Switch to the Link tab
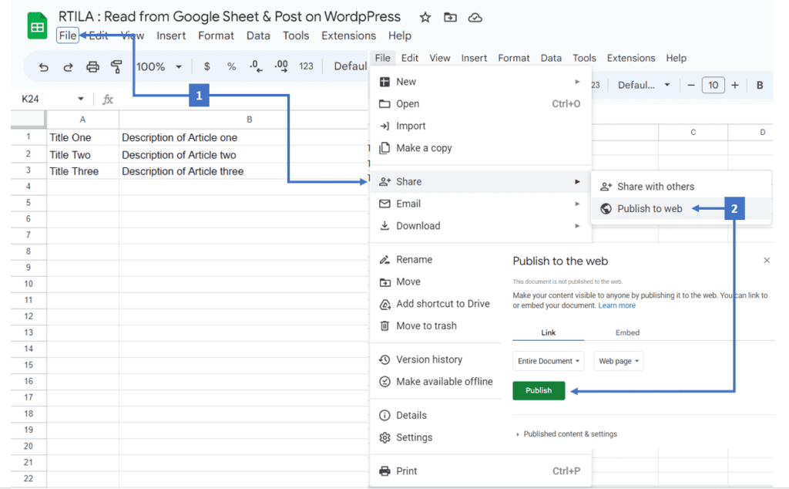The image size is (789, 489). (x=548, y=333)
